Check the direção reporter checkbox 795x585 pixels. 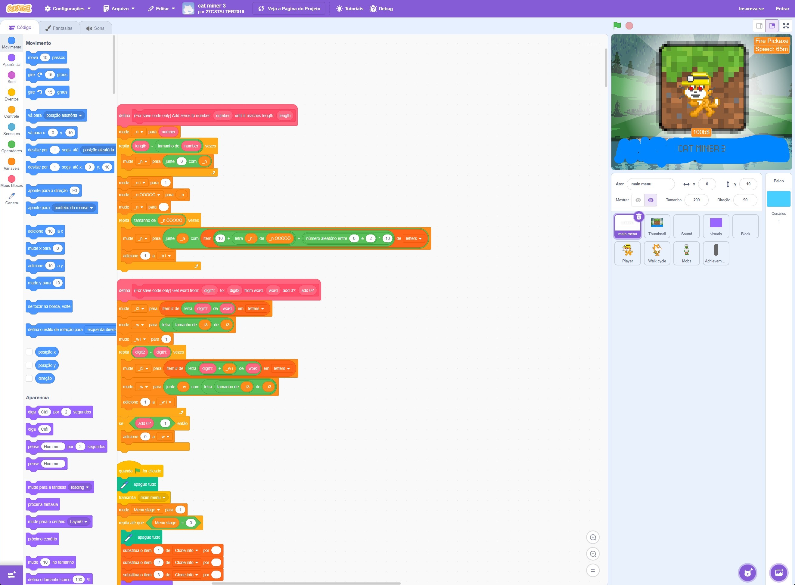[x=30, y=378]
